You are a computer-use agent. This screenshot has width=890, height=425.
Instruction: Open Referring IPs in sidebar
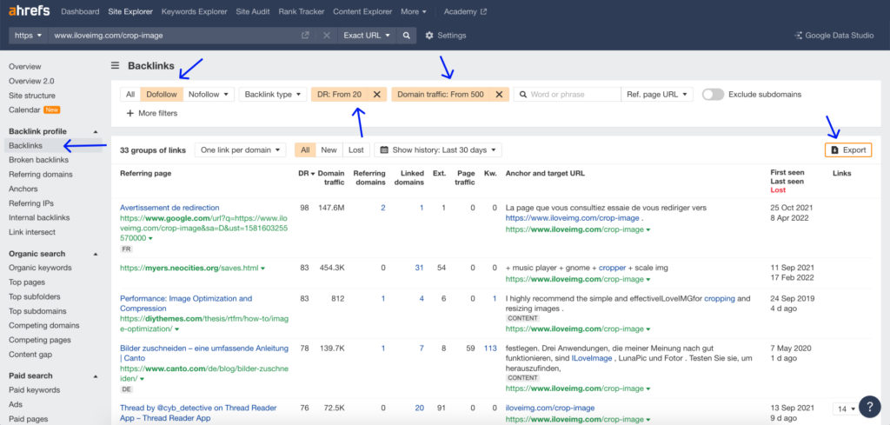31,203
